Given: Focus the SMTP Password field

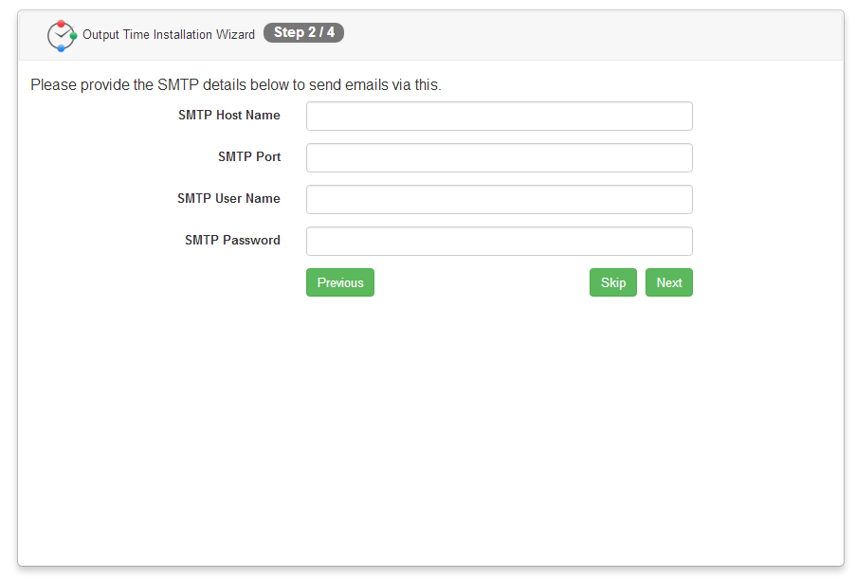Looking at the screenshot, I should coord(499,241).
